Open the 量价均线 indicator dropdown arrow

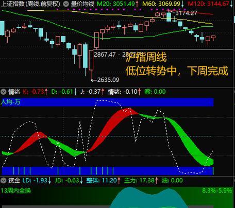click(66, 4)
